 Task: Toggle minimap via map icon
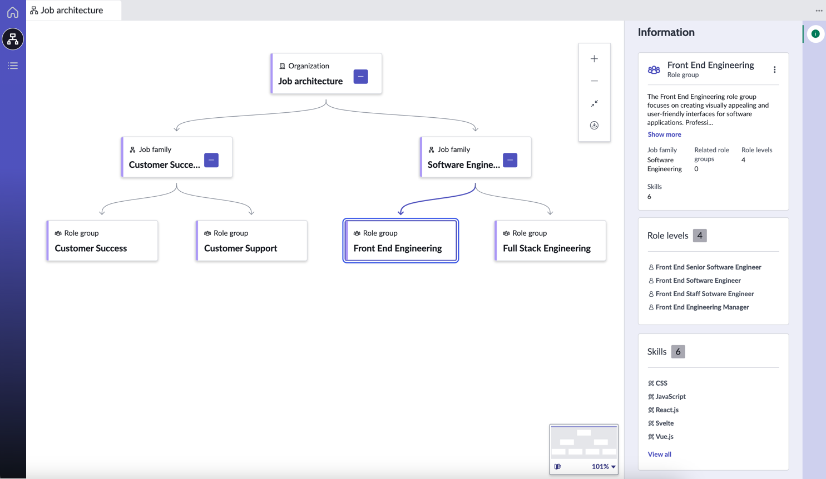click(557, 467)
